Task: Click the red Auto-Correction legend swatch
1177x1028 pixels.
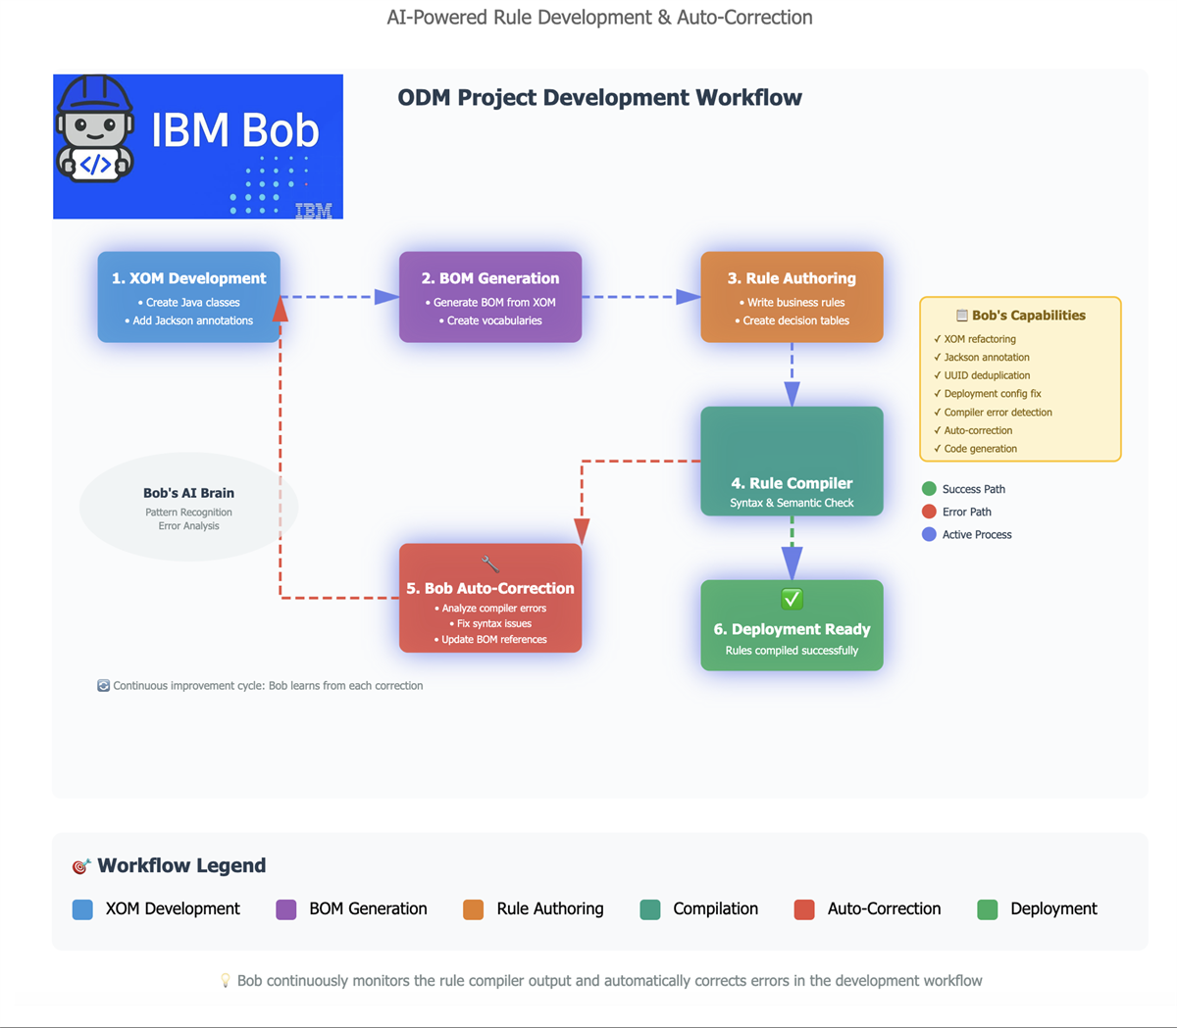Action: tap(804, 909)
